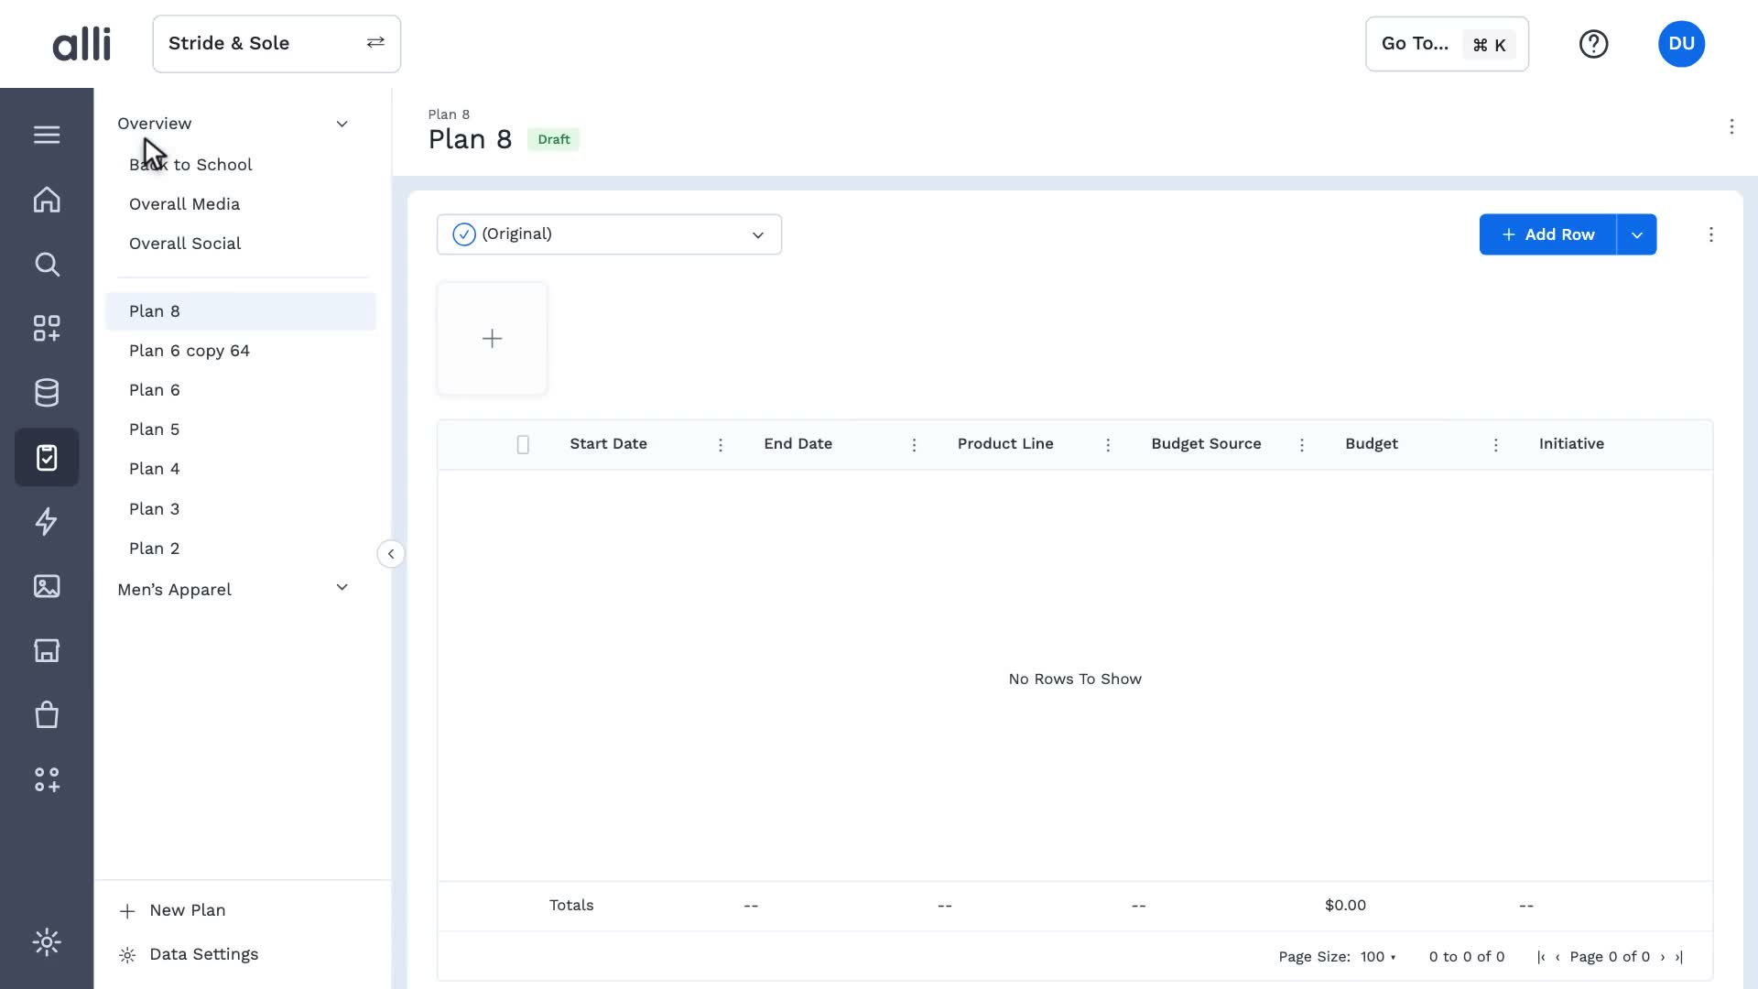Screen dimensions: 1758x989
Task: Open the Budget column menu
Action: [x=1496, y=445]
